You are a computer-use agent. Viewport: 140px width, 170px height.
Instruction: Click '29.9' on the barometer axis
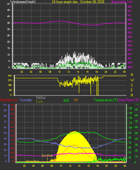130,20
